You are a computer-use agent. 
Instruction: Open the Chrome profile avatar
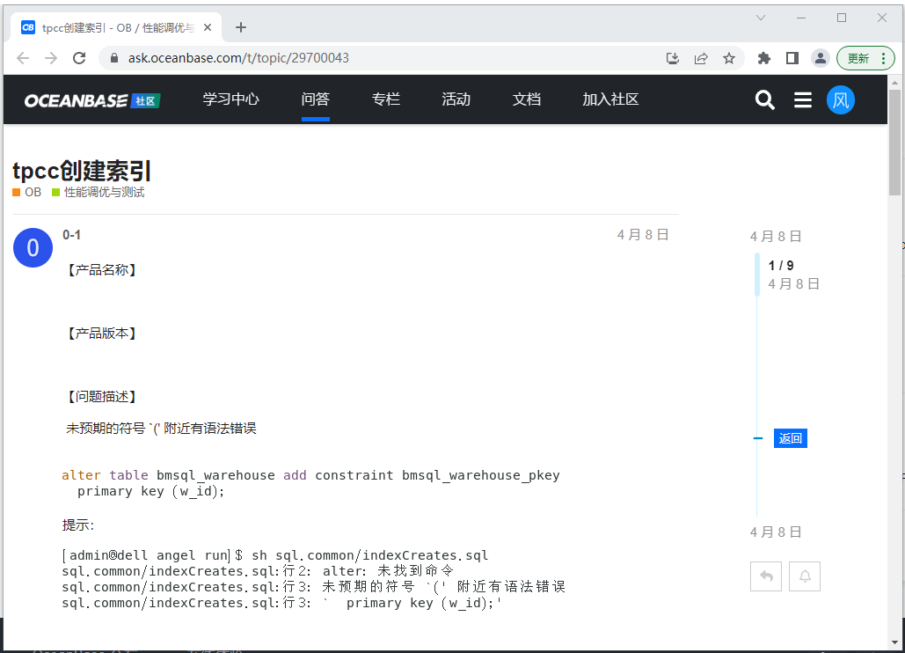[821, 58]
